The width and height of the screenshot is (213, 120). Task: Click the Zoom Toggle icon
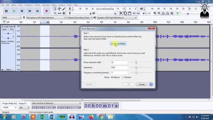pyautogui.click(x=172, y=13)
